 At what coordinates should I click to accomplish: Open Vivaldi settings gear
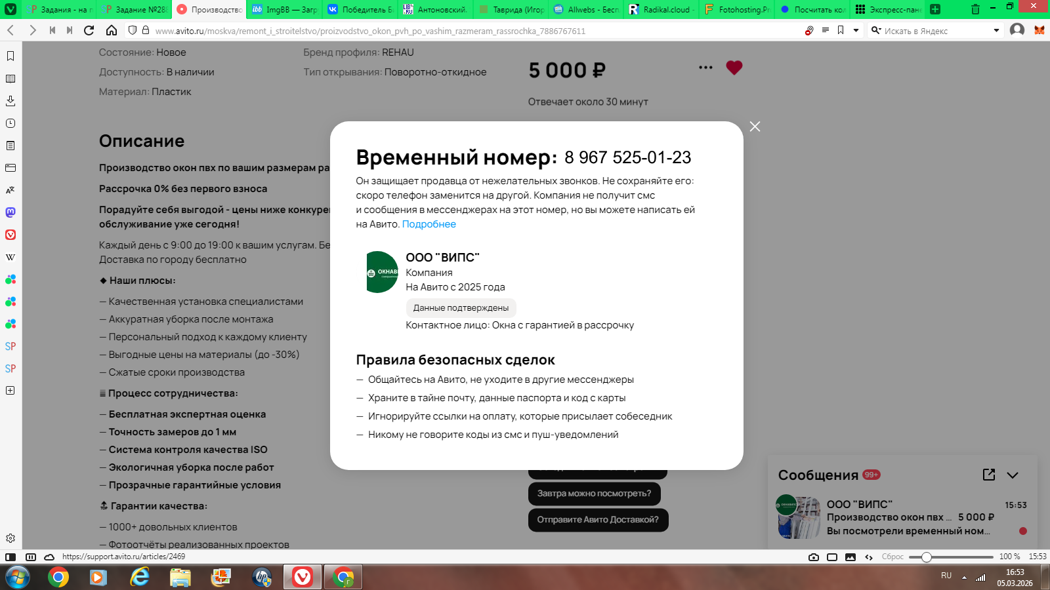pyautogui.click(x=10, y=538)
